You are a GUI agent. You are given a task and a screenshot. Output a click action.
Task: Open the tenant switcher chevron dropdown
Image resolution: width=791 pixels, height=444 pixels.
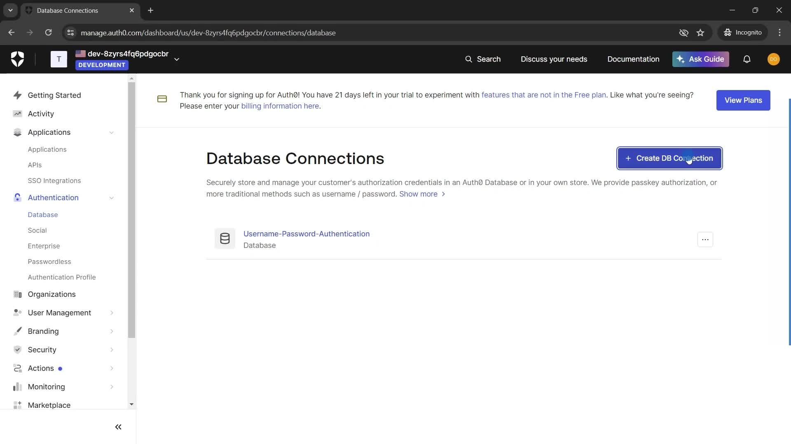point(177,59)
